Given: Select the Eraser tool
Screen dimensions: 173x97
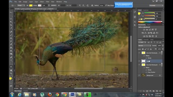Looking at the screenshot, I should click(11, 44).
